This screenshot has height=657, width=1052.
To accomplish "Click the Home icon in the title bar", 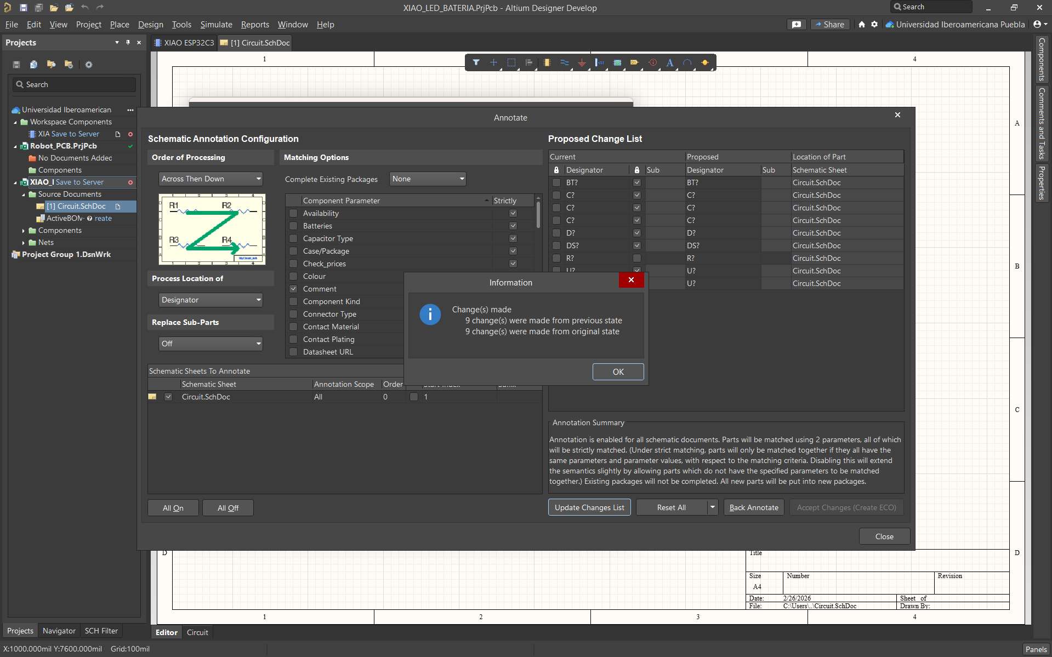I will [x=861, y=24].
